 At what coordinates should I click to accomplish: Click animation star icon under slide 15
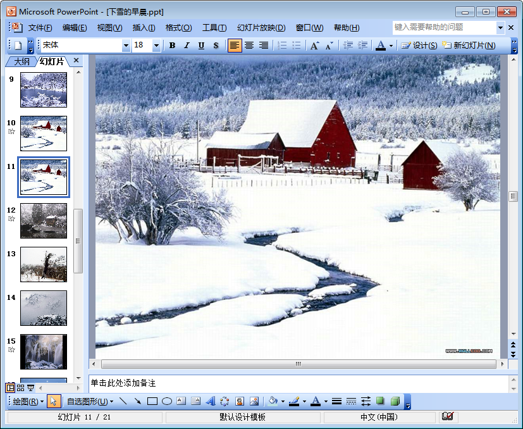[x=11, y=350]
